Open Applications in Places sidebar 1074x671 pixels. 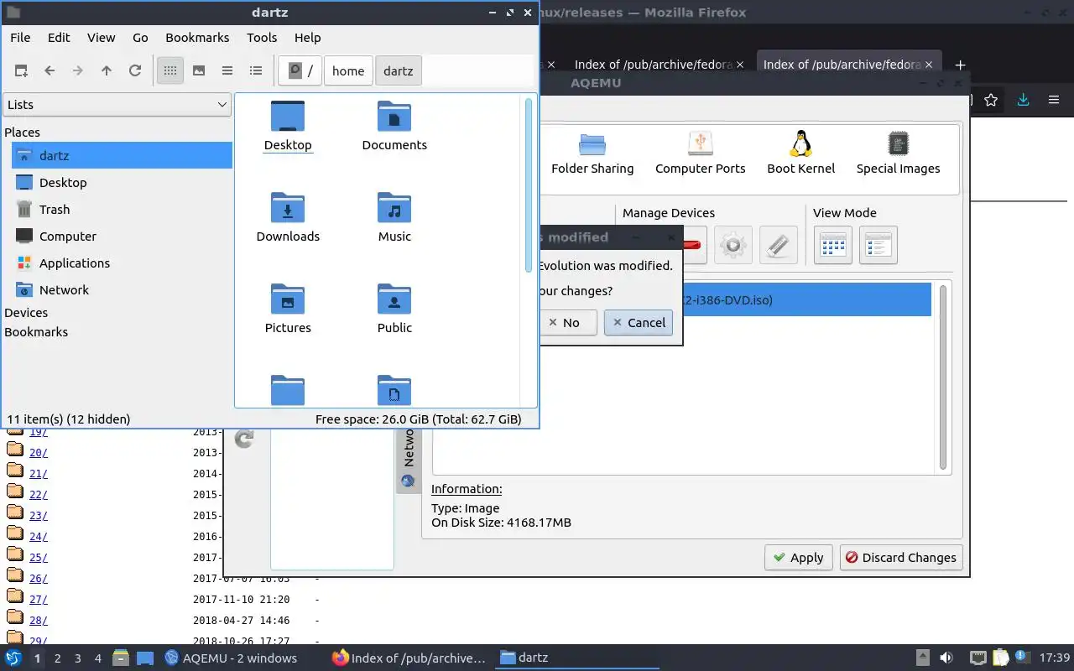click(x=123, y=263)
